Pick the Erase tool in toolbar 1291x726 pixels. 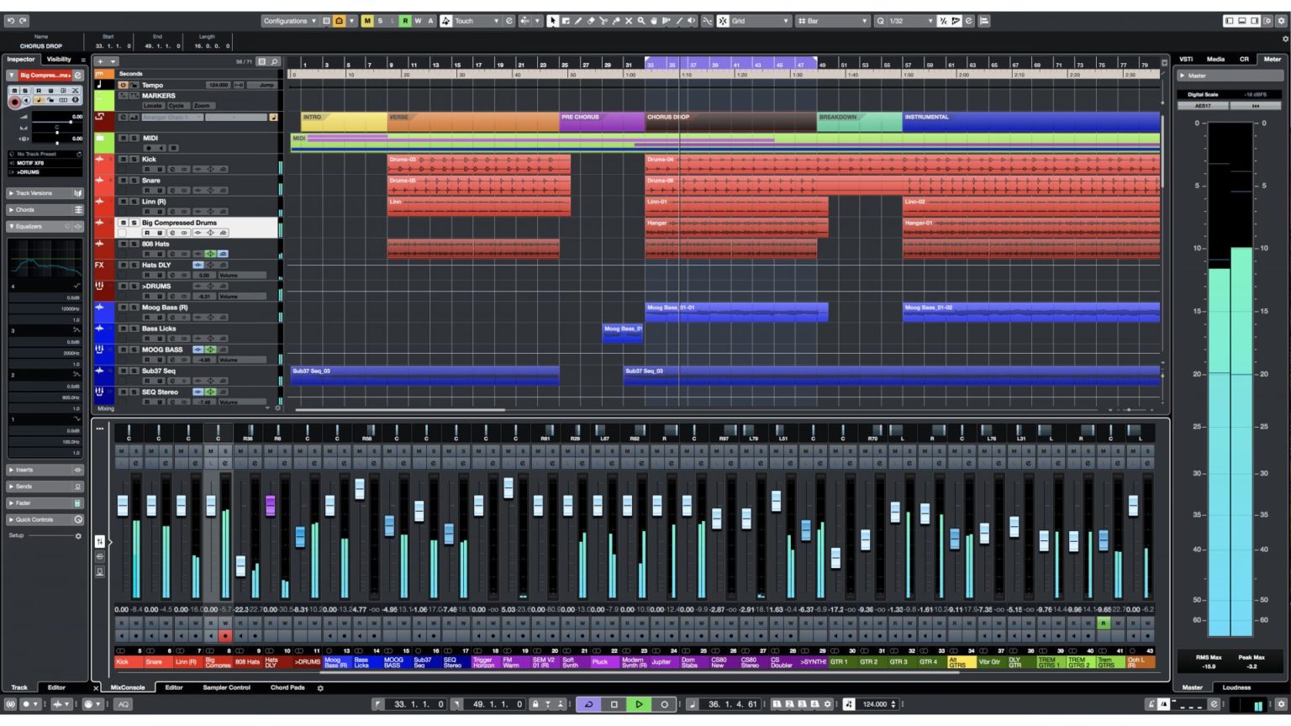click(590, 21)
